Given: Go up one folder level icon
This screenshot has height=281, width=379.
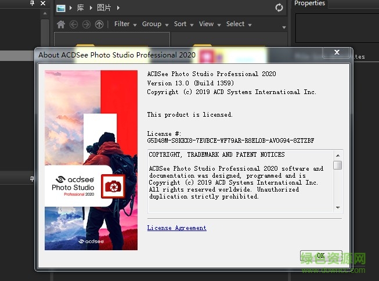Looking at the screenshot, I should (x=99, y=24).
